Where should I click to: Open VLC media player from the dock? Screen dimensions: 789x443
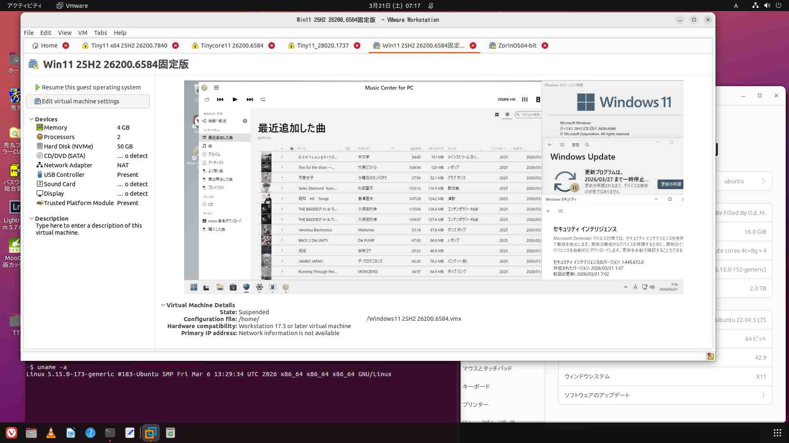point(51,433)
